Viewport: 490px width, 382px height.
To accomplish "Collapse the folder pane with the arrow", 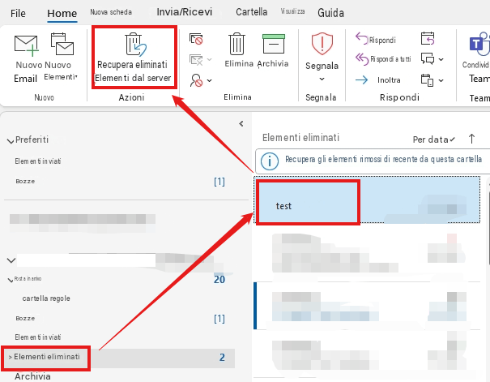I will pos(241,124).
